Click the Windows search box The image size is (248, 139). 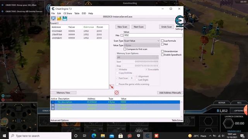(40, 136)
